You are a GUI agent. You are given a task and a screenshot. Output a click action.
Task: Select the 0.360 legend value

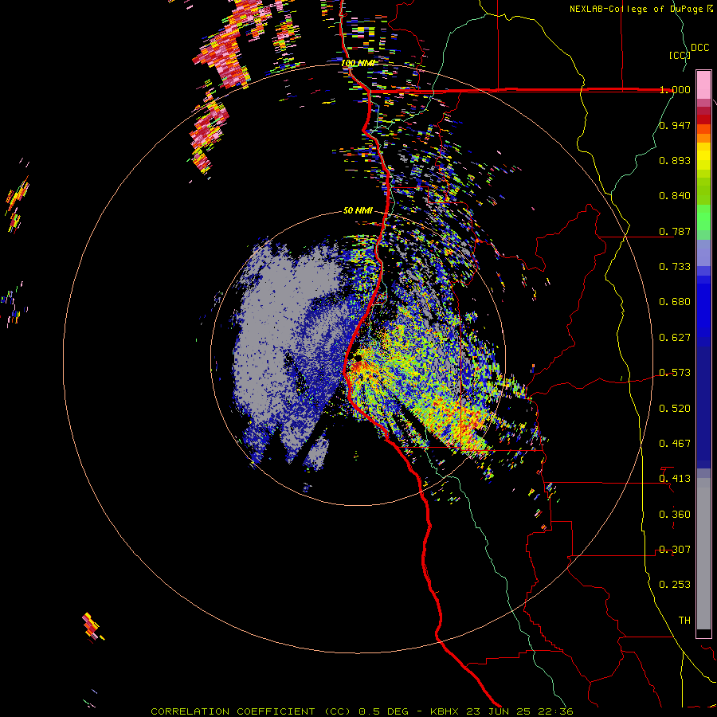tap(675, 515)
